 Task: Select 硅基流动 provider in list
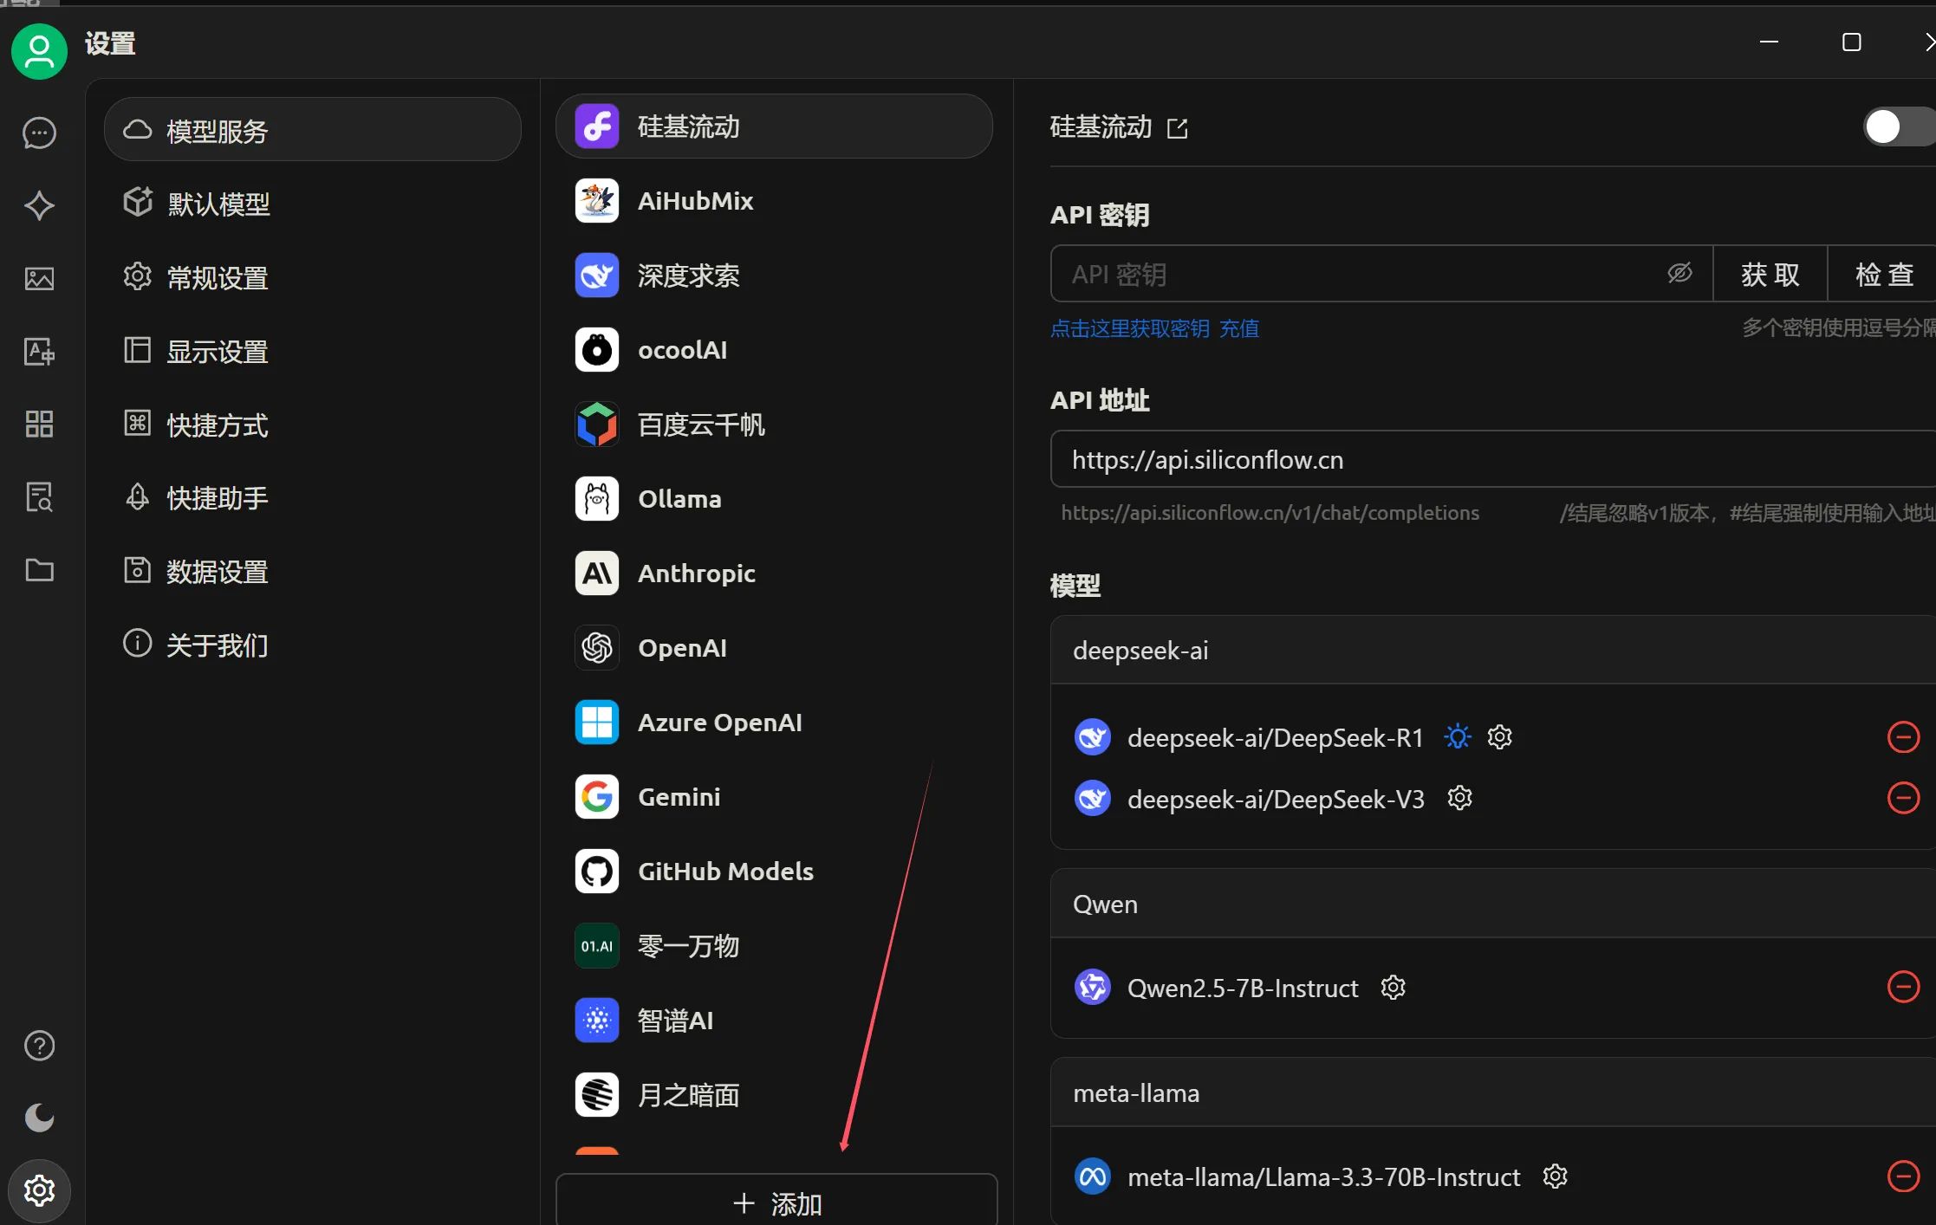coord(774,126)
